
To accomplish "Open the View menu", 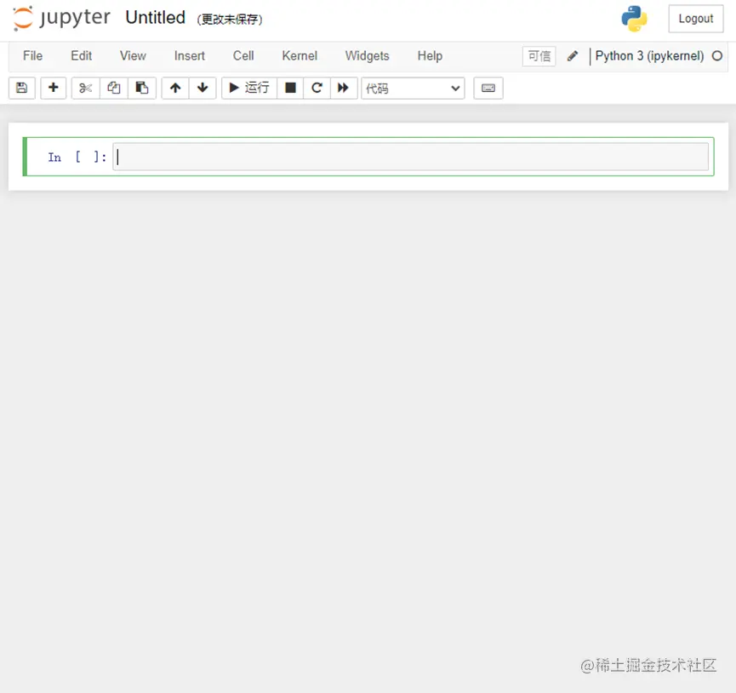I will pos(133,56).
